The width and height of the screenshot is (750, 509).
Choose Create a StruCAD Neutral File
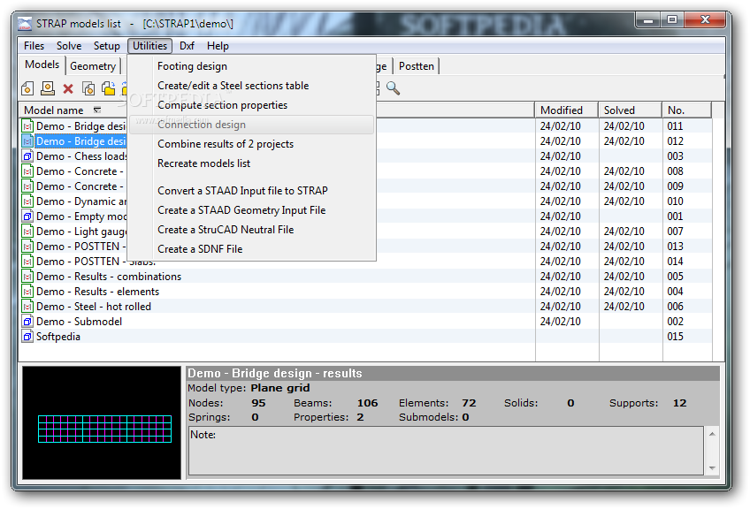click(251, 230)
